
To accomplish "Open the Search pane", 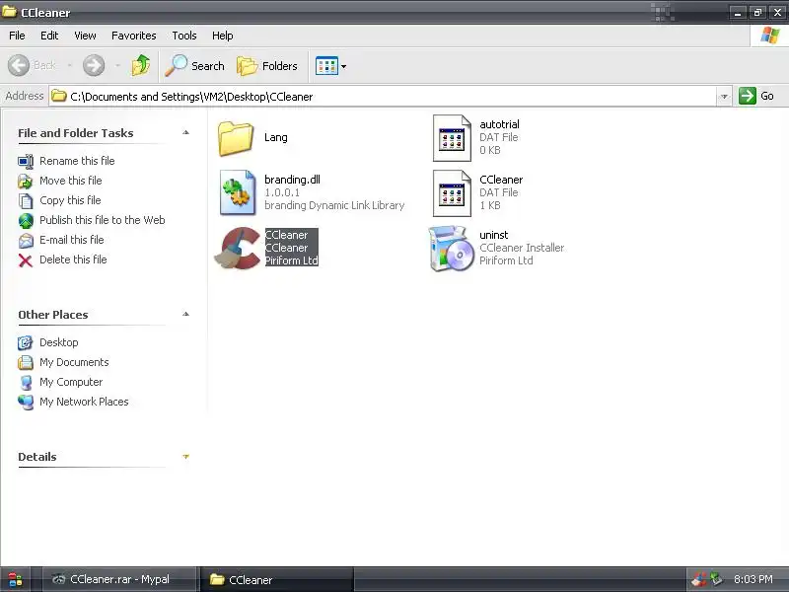I will 194,66.
